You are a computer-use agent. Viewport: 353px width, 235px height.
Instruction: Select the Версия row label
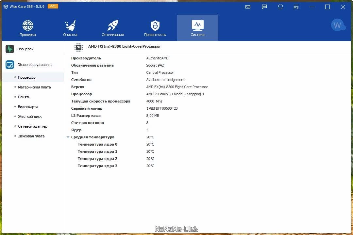click(78, 87)
